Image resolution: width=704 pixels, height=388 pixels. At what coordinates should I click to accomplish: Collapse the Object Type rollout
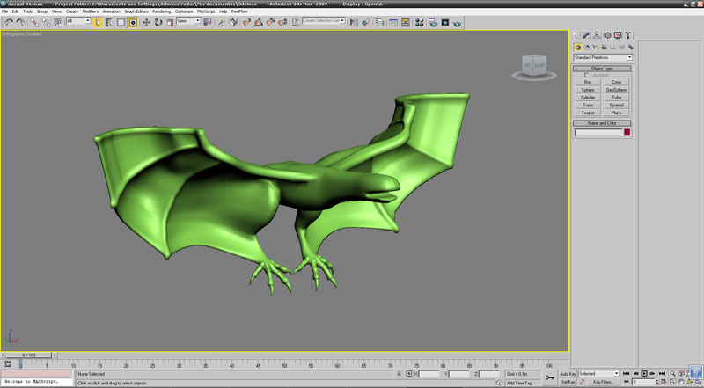602,69
